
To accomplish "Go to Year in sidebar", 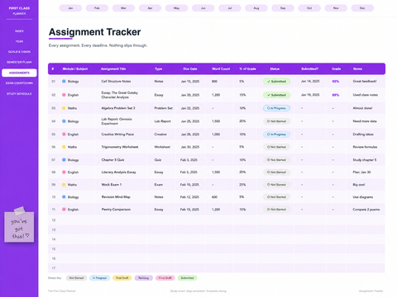I will (19, 41).
